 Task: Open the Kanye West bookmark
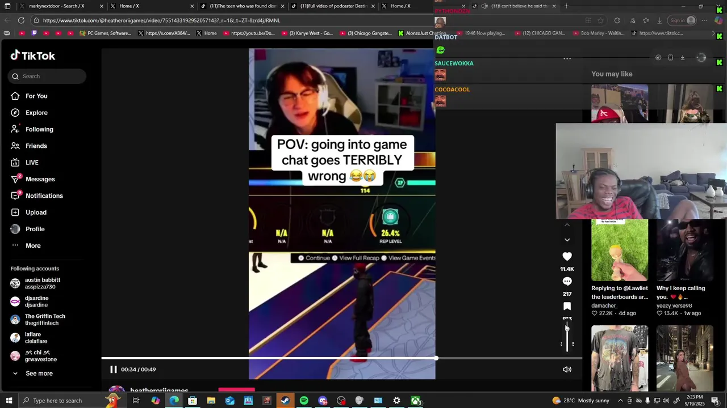(307, 33)
